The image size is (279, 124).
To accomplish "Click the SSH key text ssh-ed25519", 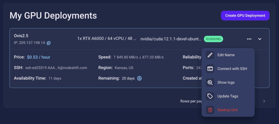I will [x=36, y=68].
